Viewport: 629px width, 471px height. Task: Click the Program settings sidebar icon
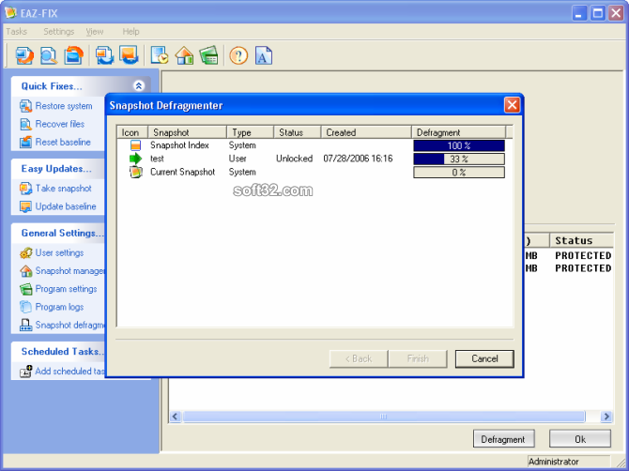point(25,289)
